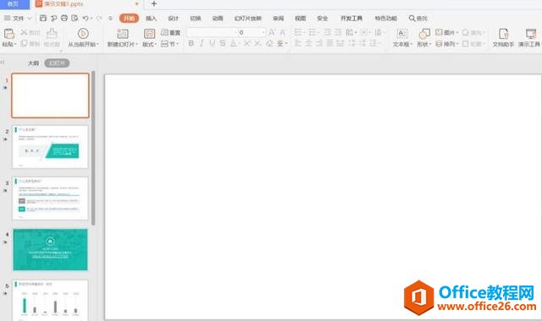542x321 pixels.
Task: Start slideshow from current slide icon
Action: pos(83,34)
